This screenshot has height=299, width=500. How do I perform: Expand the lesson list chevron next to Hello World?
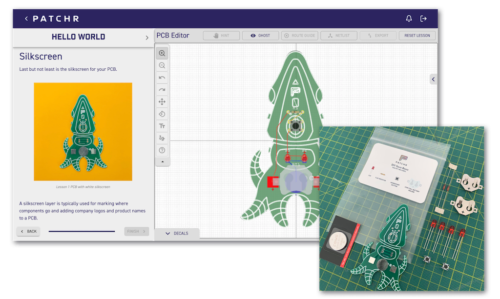click(147, 38)
